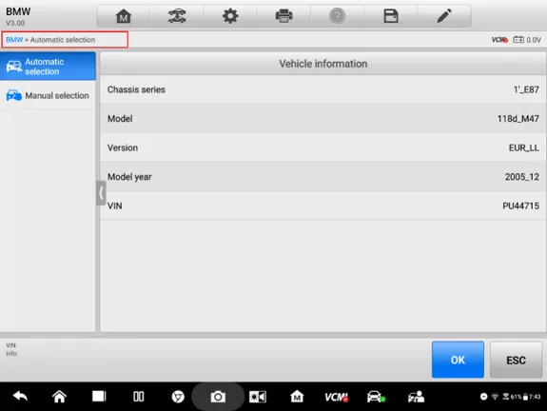The width and height of the screenshot is (547, 411).
Task: Open settings gear in top toolbar
Action: 230,16
